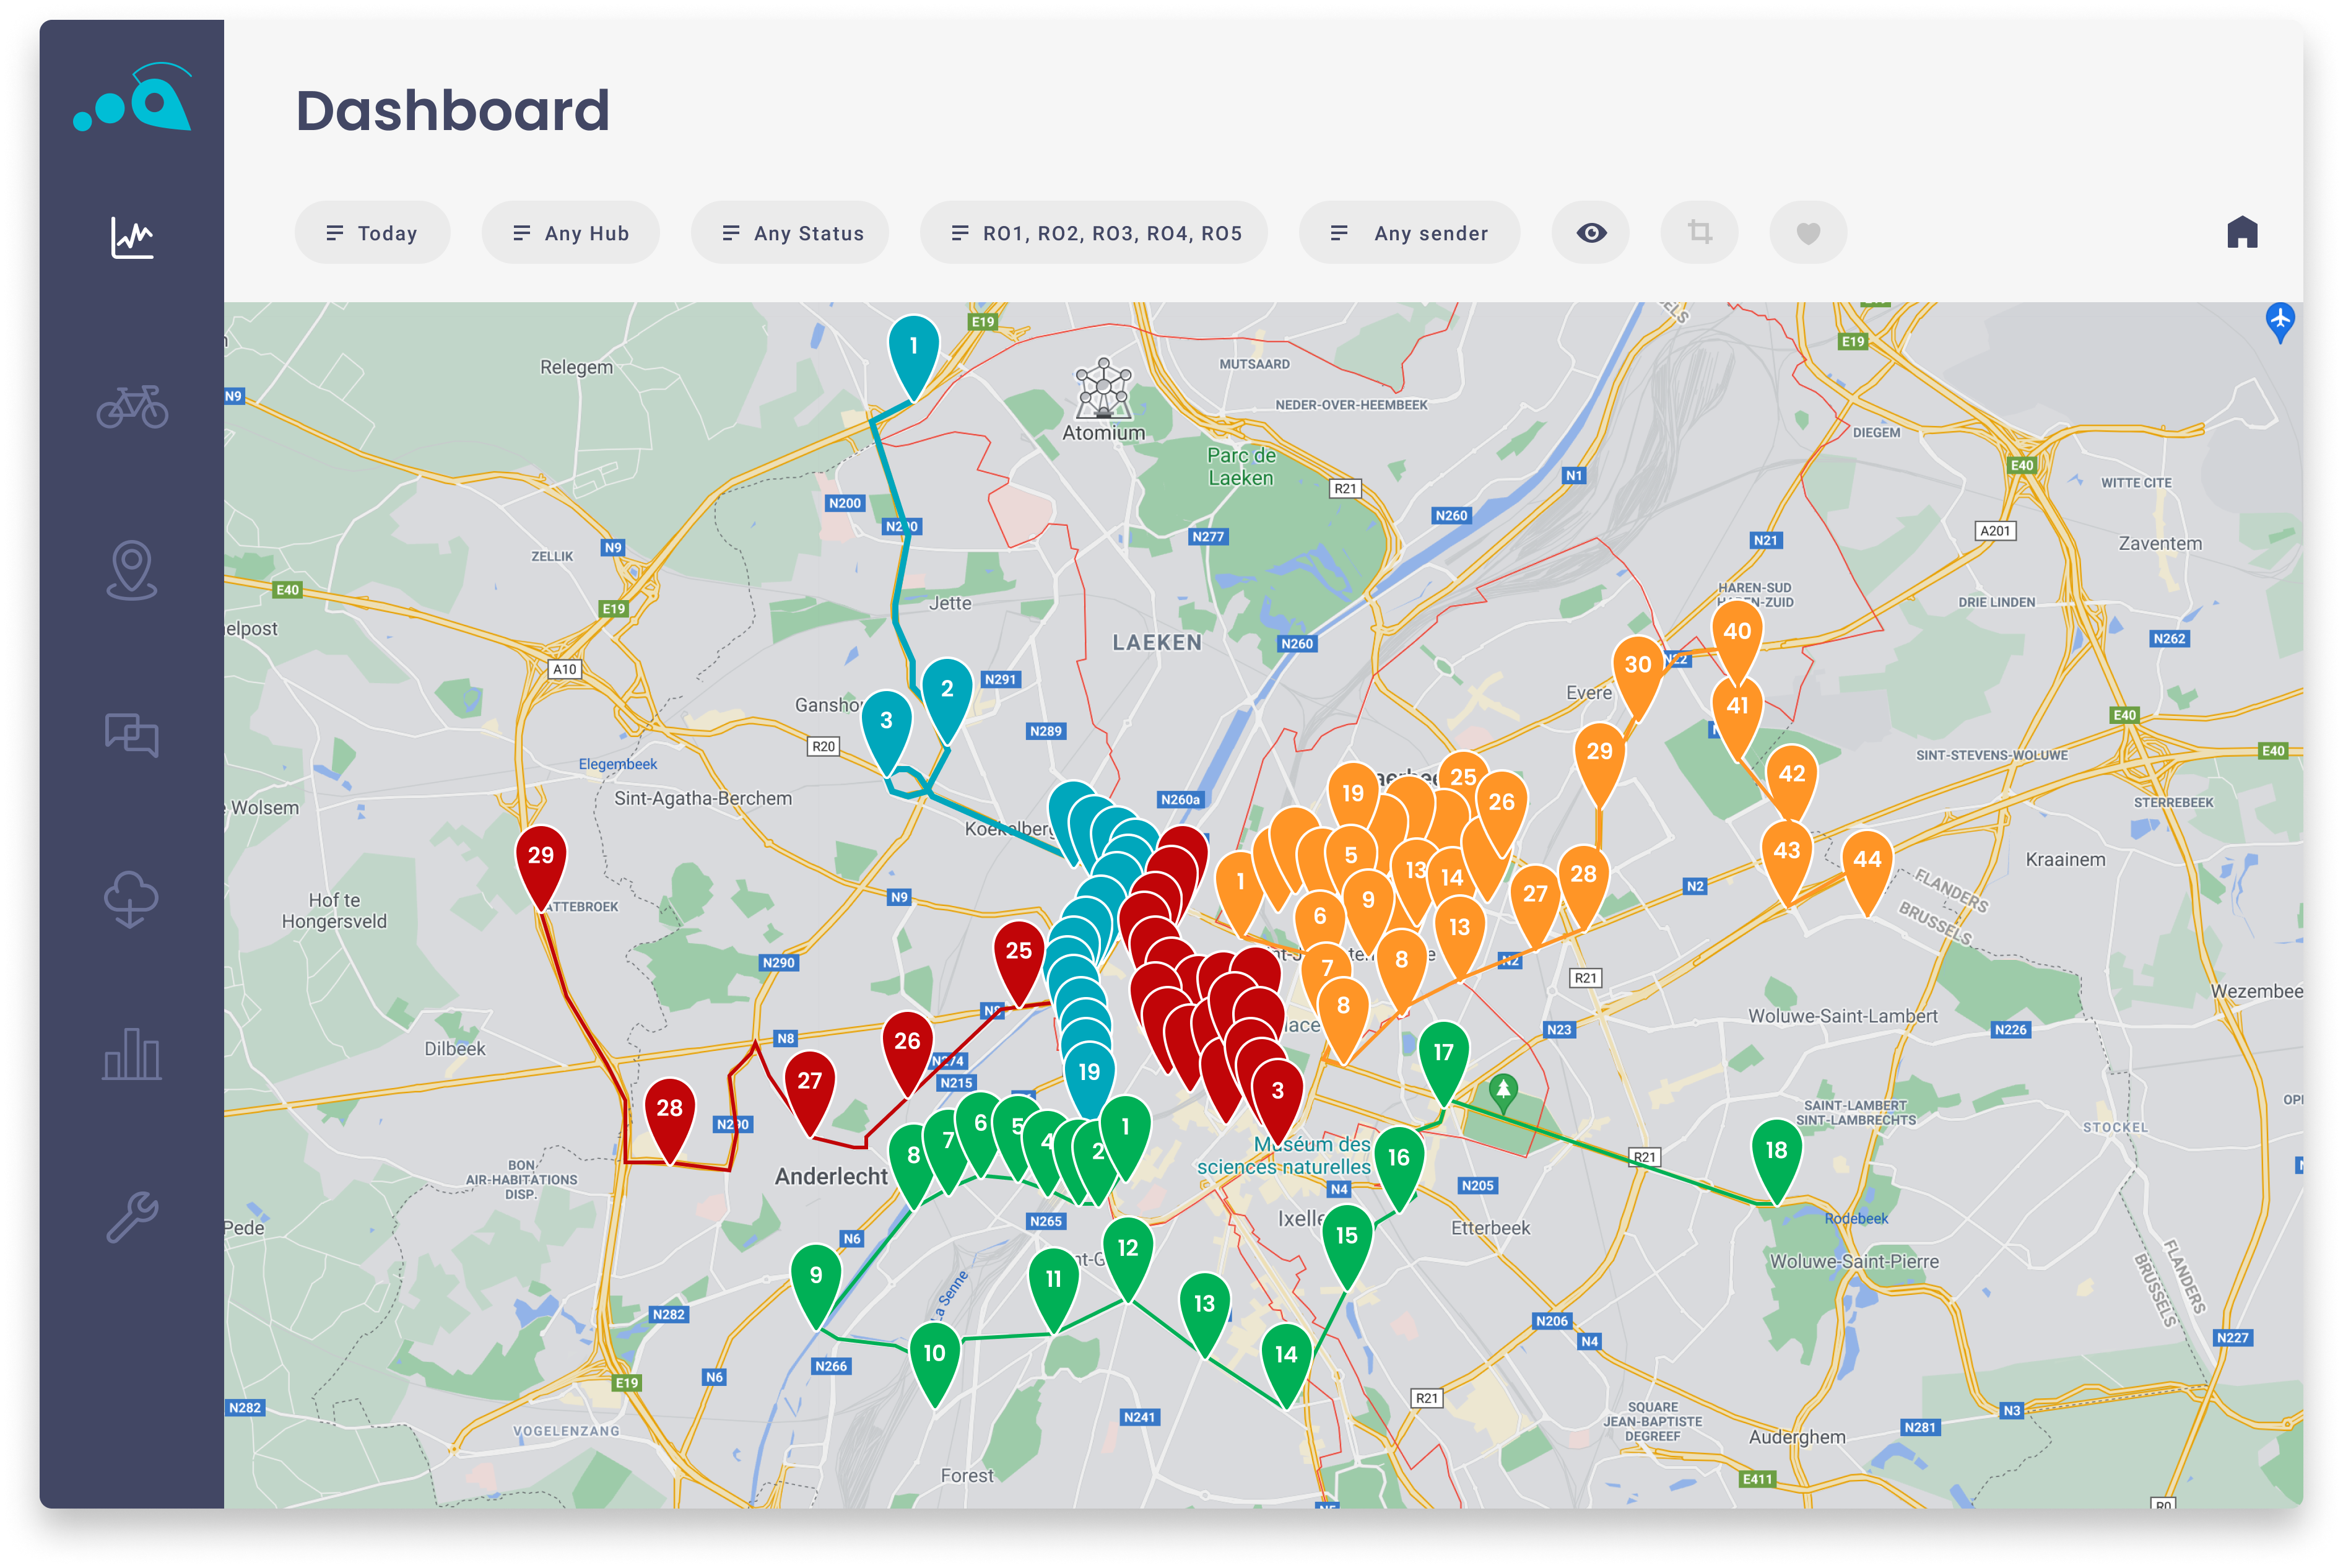The height and width of the screenshot is (1568, 2343).
Task: Open the wrench settings icon
Action: (x=132, y=1217)
